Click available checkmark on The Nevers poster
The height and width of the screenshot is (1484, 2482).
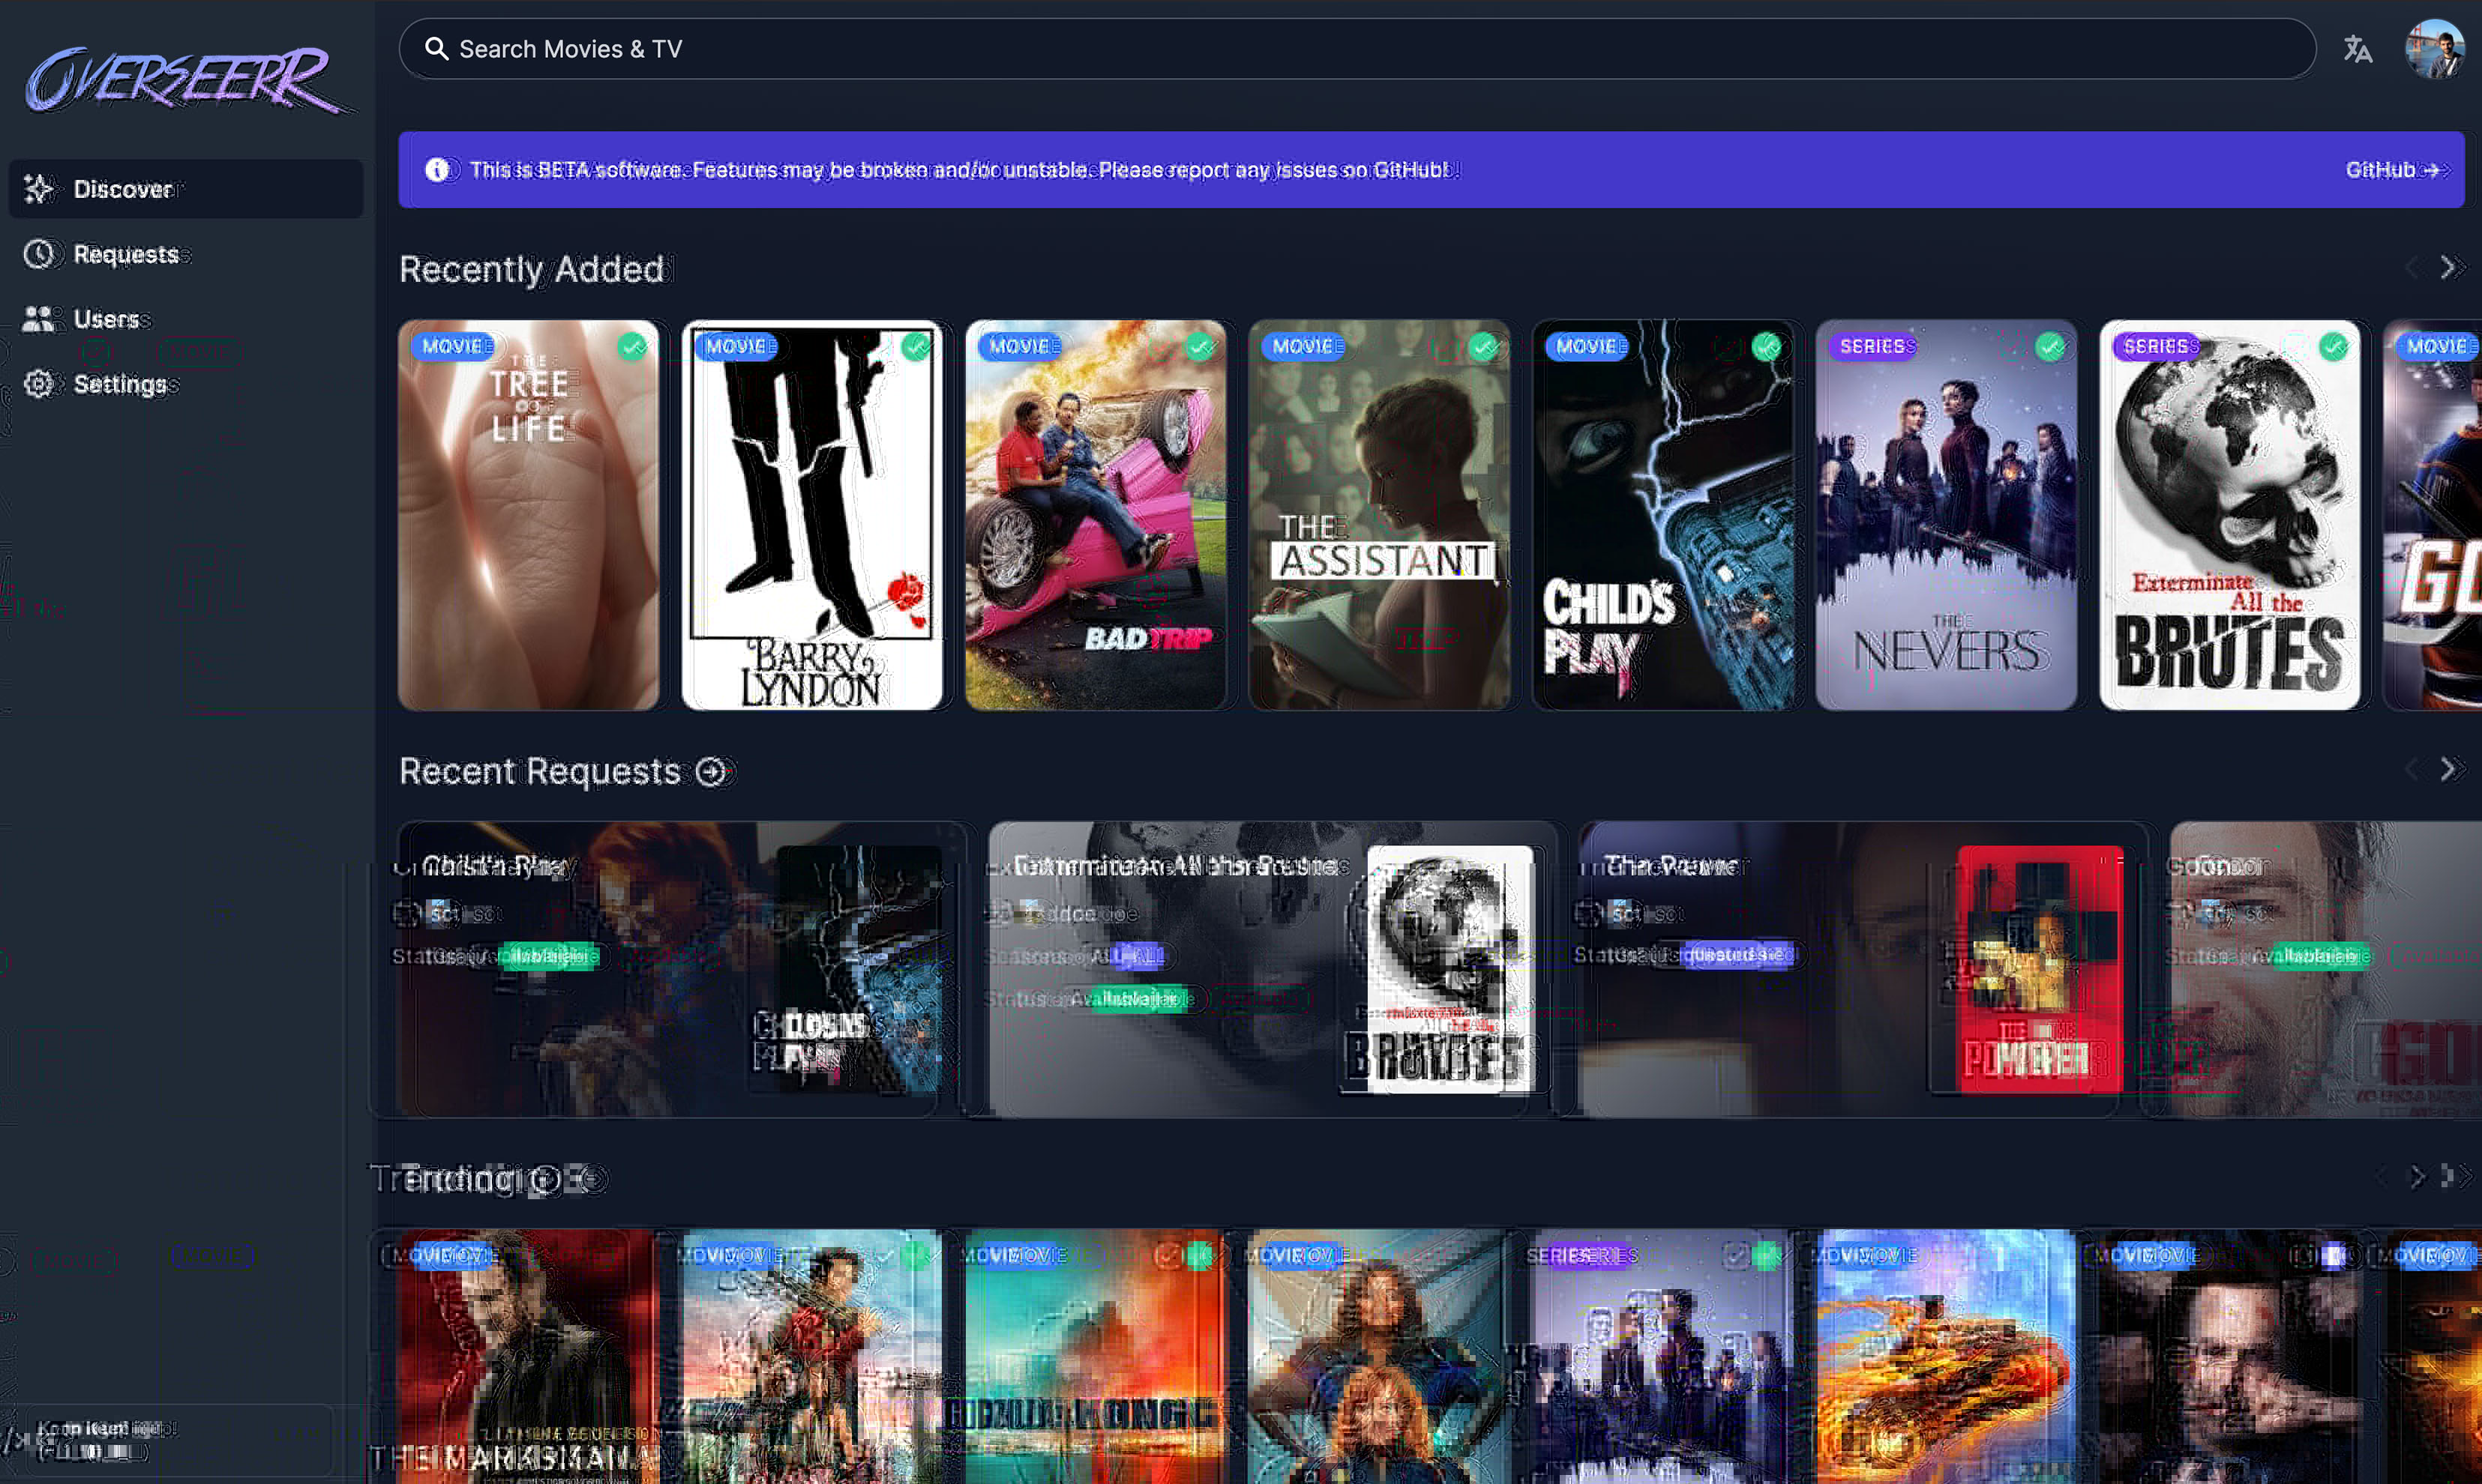coord(2050,347)
